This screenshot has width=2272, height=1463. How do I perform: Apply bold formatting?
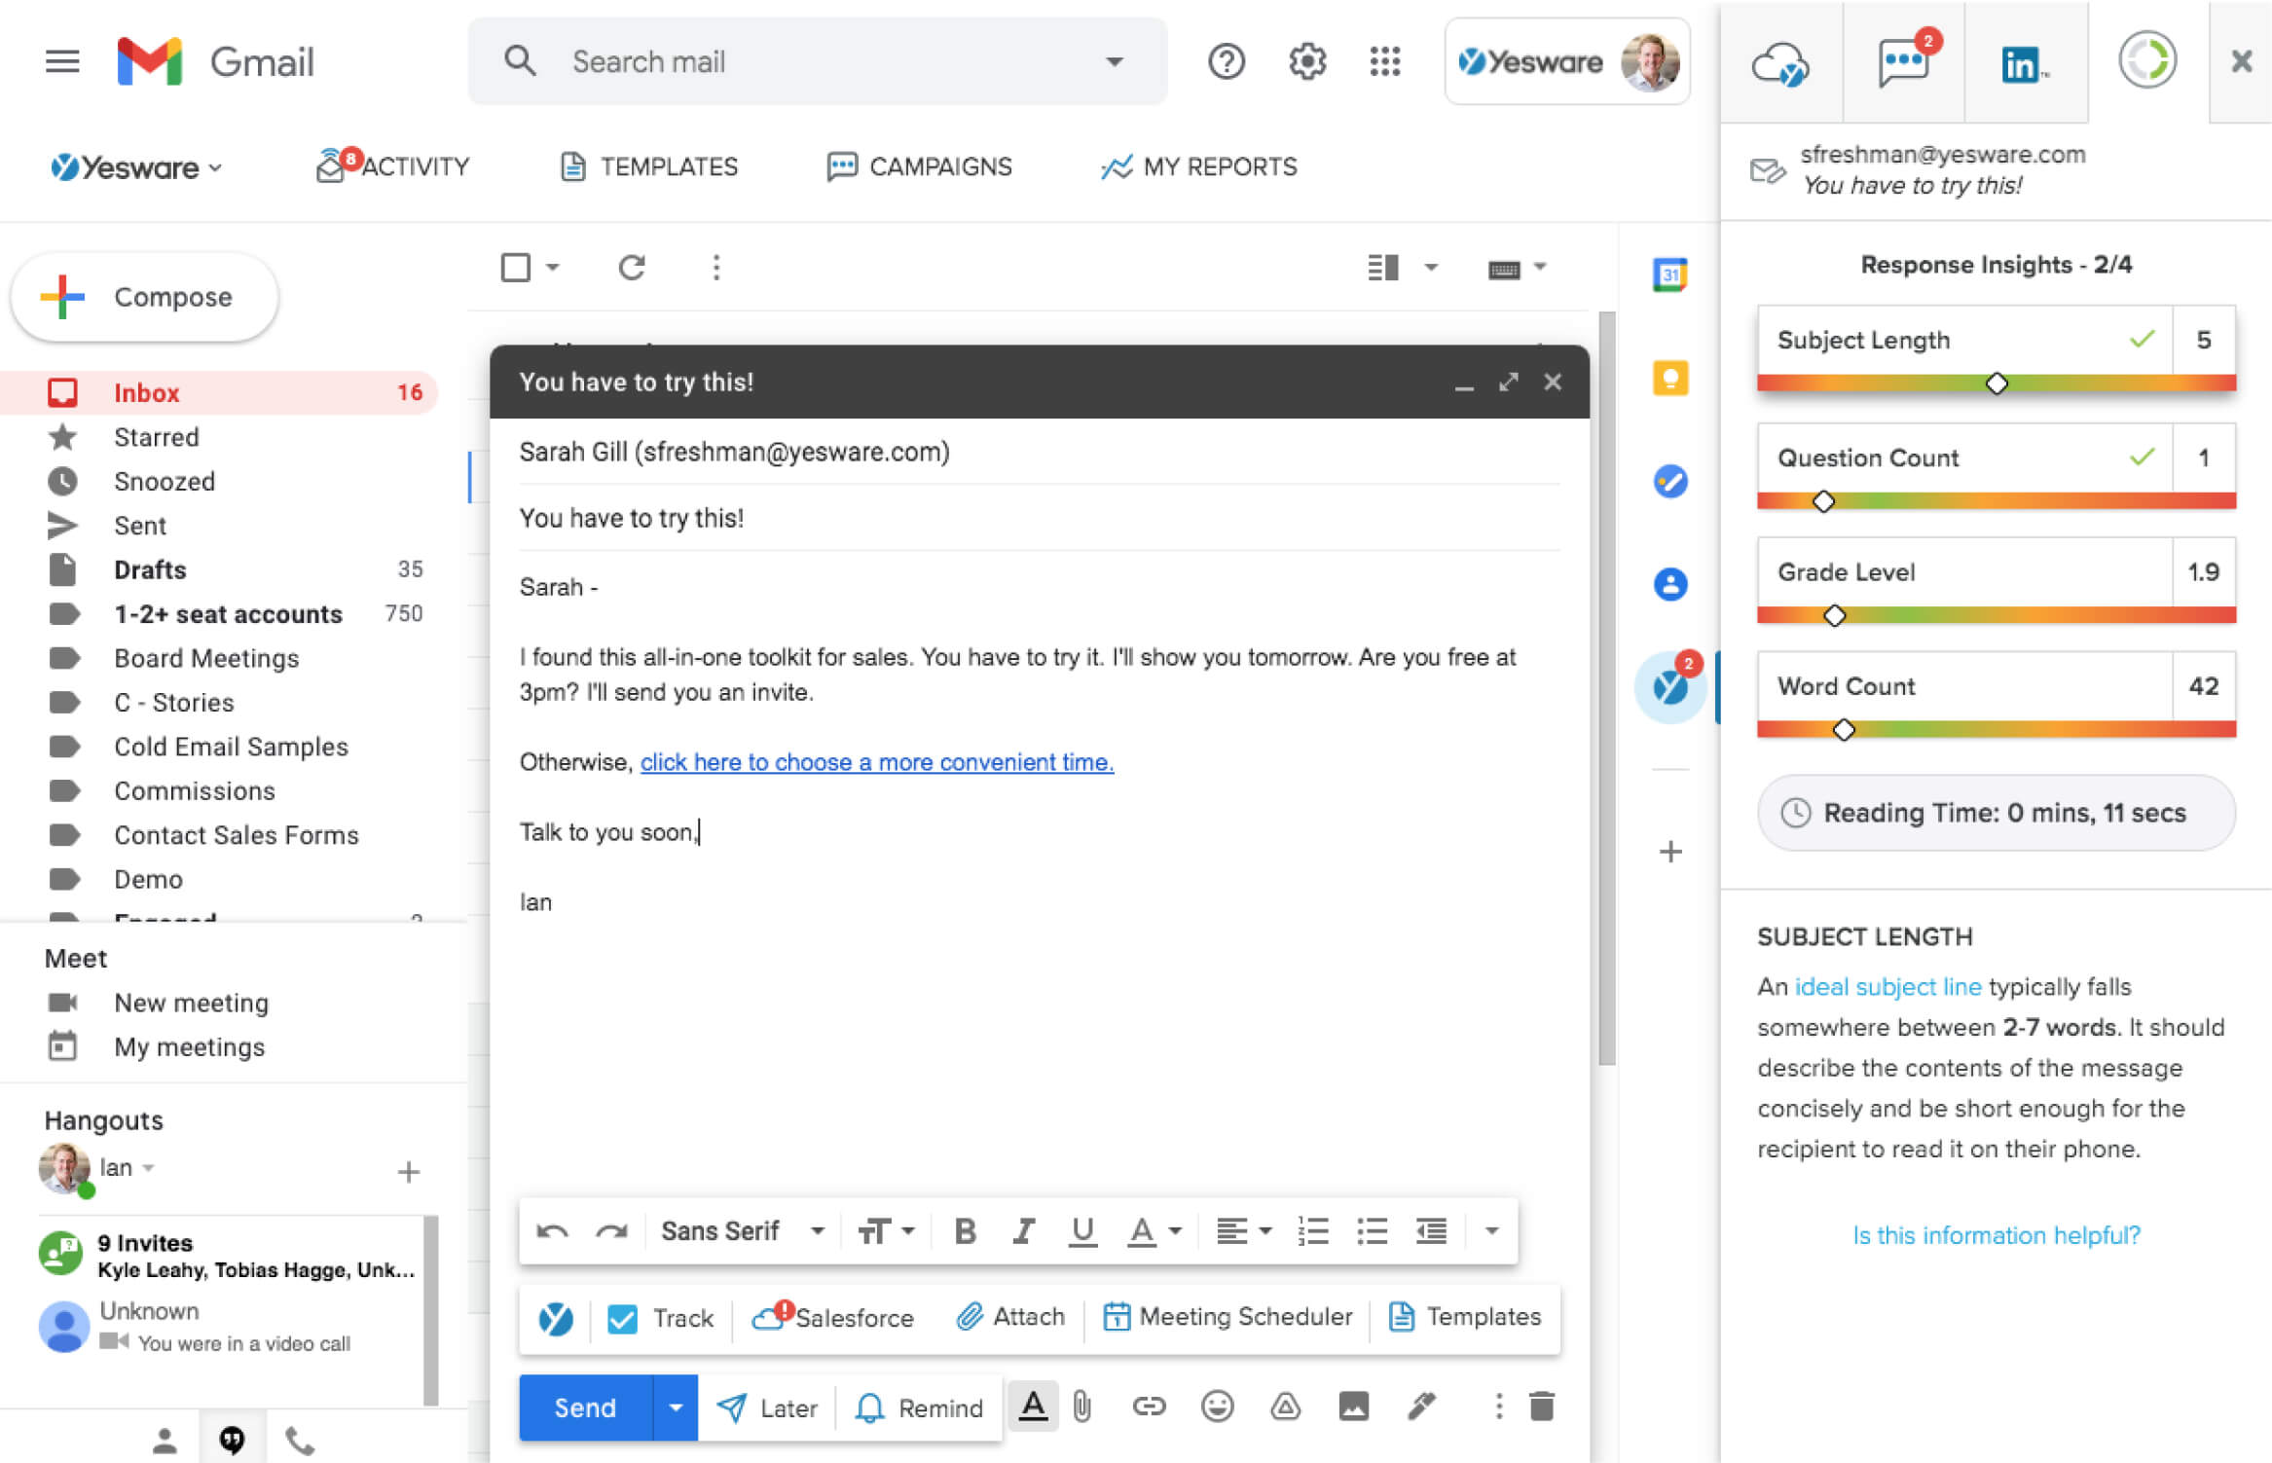(965, 1231)
